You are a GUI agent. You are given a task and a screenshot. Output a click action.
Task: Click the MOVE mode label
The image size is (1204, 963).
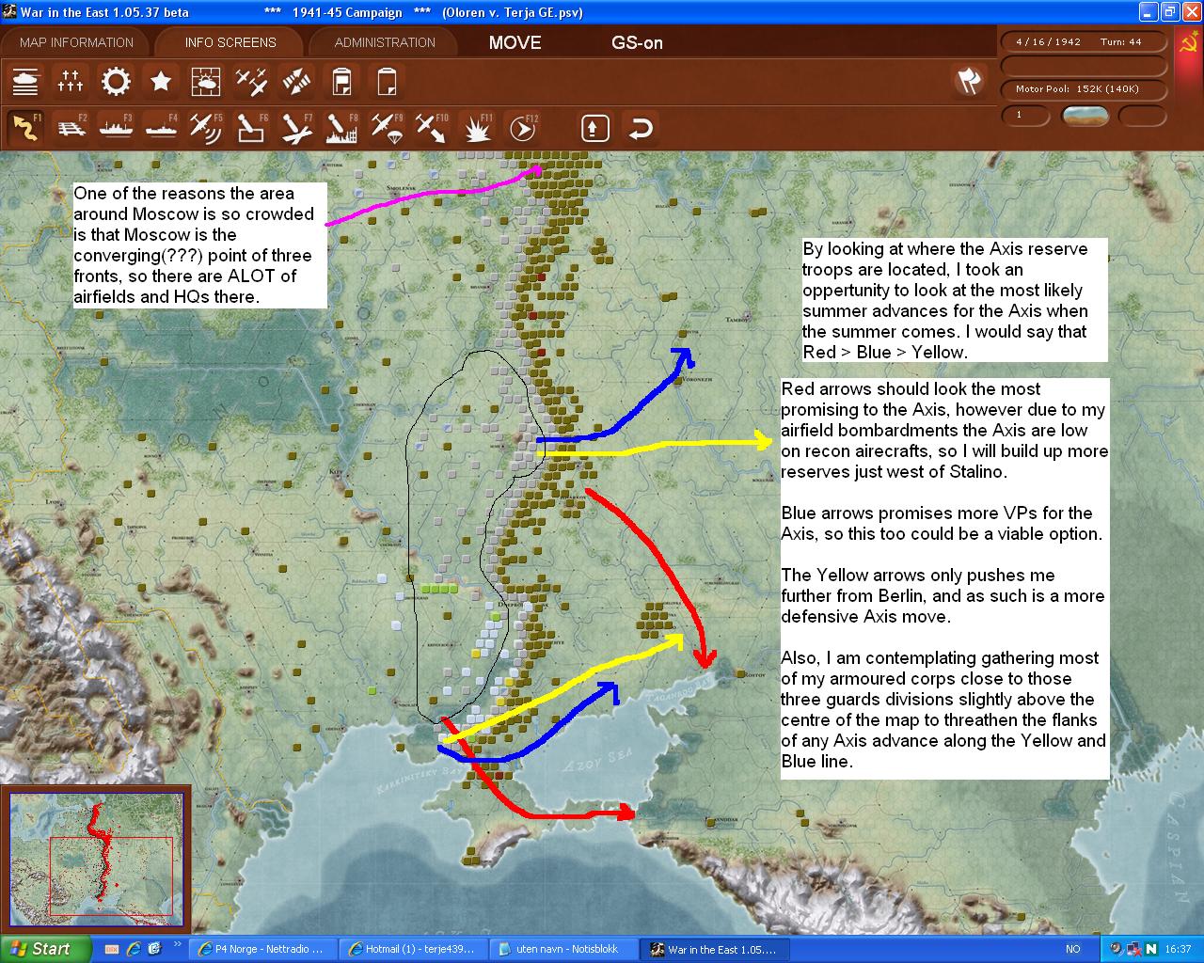pyautogui.click(x=515, y=42)
